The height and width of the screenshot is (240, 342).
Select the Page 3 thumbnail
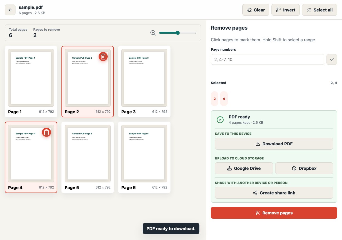point(144,82)
